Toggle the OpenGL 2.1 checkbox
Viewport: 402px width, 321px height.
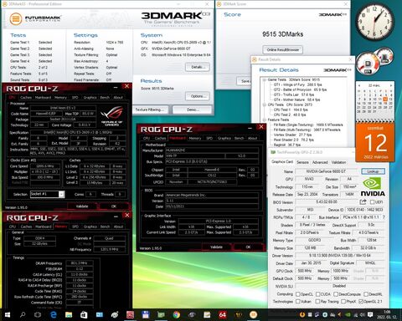click(361, 302)
